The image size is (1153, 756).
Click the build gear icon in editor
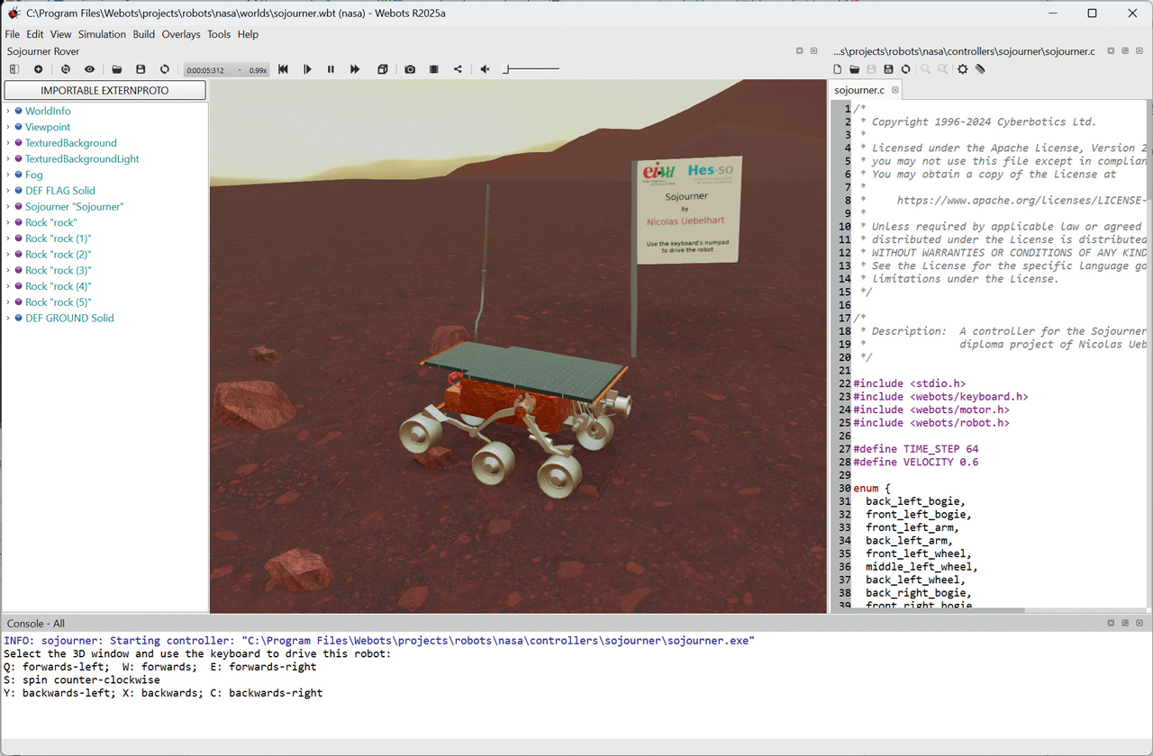pos(962,69)
